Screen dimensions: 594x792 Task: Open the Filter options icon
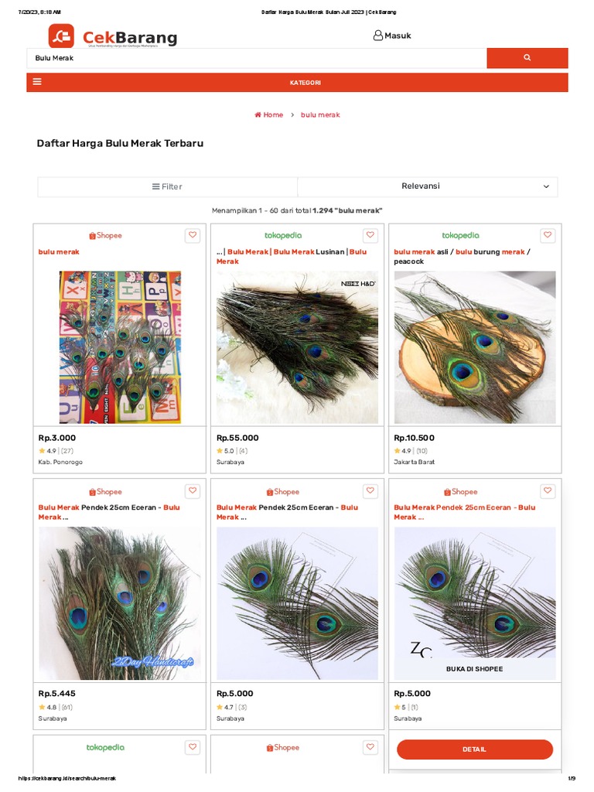tap(156, 186)
